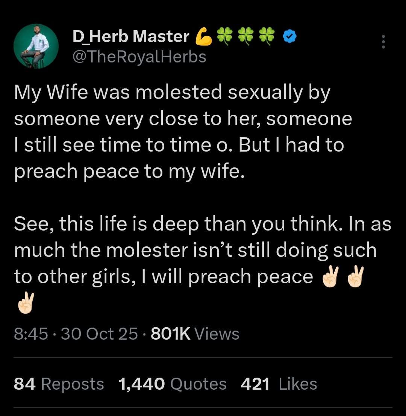This screenshot has height=416, width=406.
Task: Click the D_Herb Master display name
Action: click(x=130, y=36)
